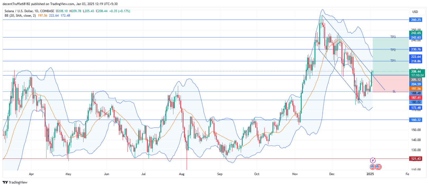Image resolution: width=429 pixels, height=187 pixels.
Task: Click the gray 205.12 price label
Action: (416, 80)
